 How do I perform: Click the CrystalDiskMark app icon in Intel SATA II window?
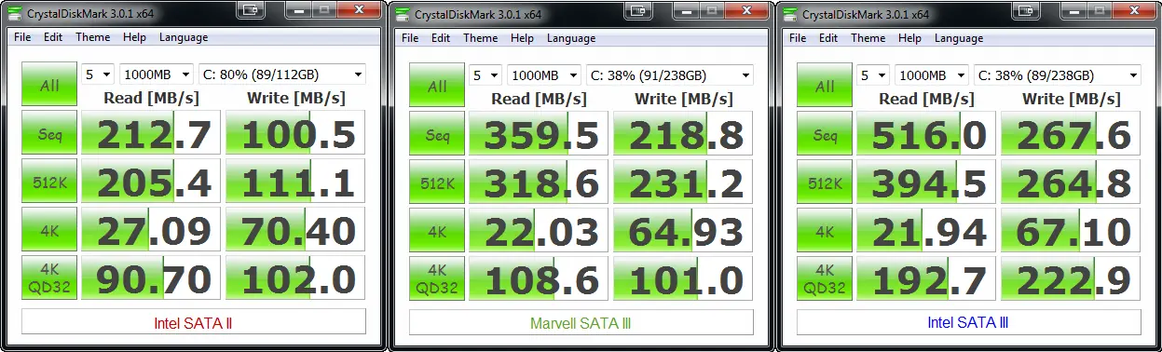point(15,14)
